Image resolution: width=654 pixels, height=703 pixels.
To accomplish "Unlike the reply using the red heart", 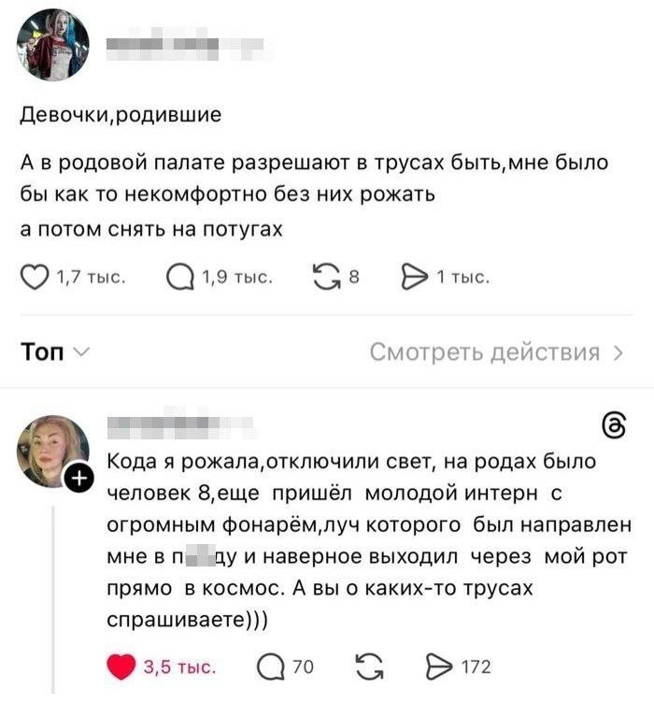I will [122, 667].
